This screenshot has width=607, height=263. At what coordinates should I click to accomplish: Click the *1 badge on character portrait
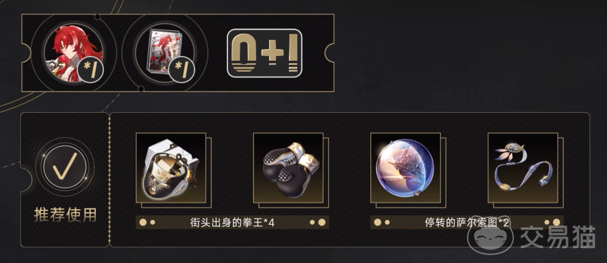[91, 69]
